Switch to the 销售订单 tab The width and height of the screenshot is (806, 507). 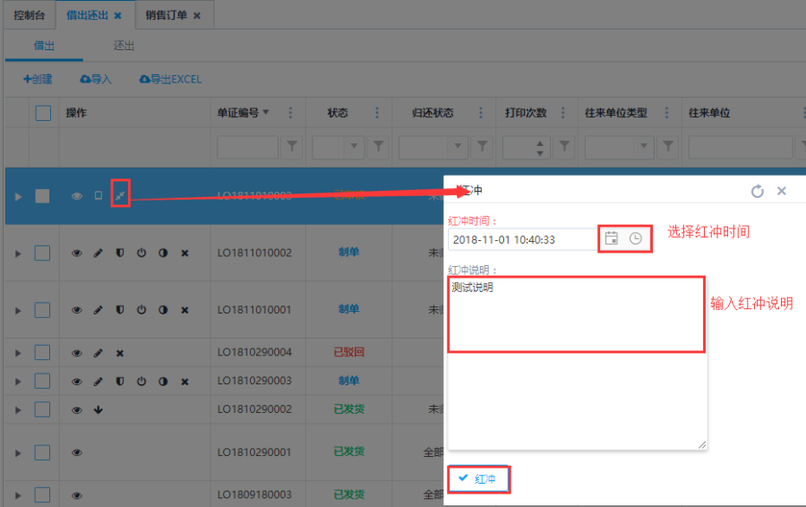click(167, 15)
